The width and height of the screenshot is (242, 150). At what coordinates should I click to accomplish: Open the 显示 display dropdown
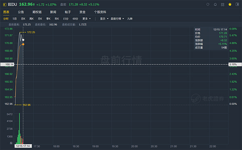[104, 19]
